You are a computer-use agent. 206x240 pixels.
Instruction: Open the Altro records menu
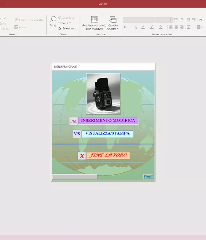pos(21,27)
